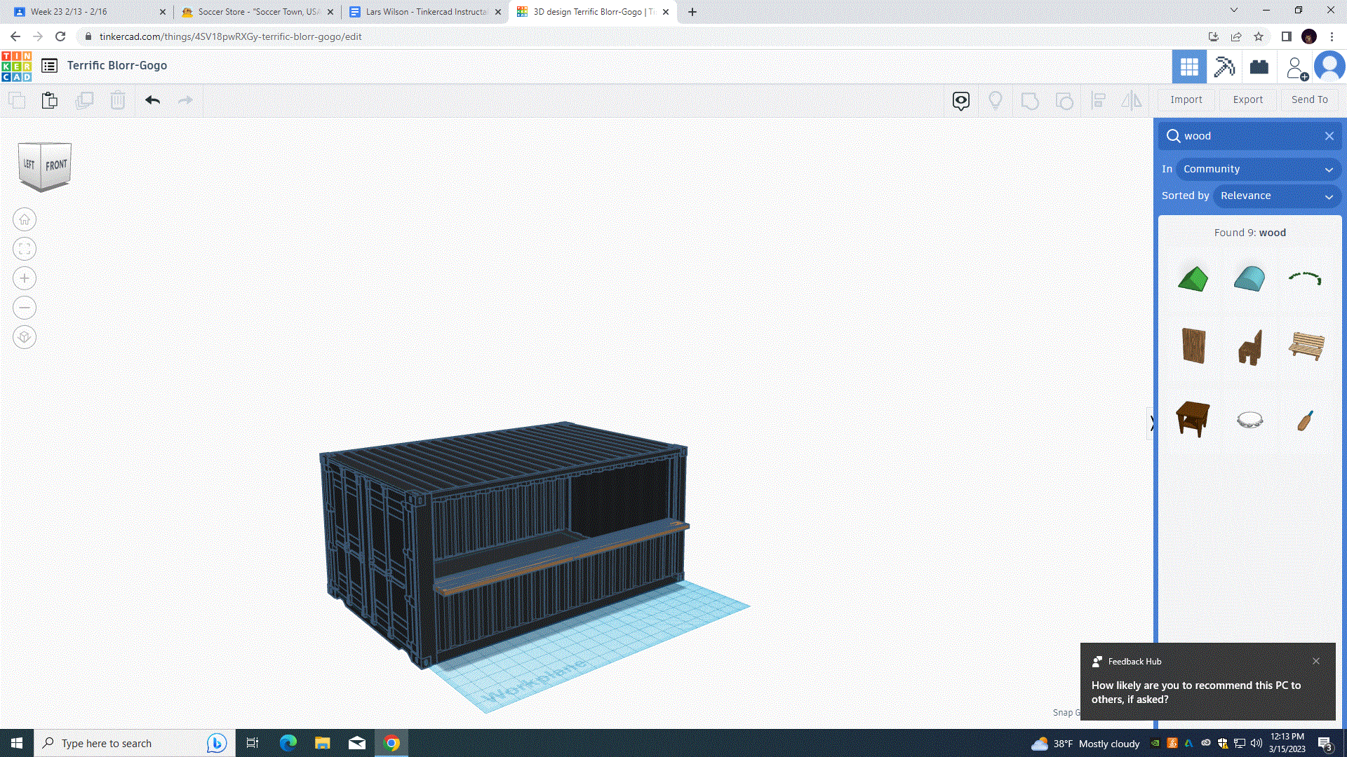Expand the Community source dropdown
1347x757 pixels.
pos(1258,169)
